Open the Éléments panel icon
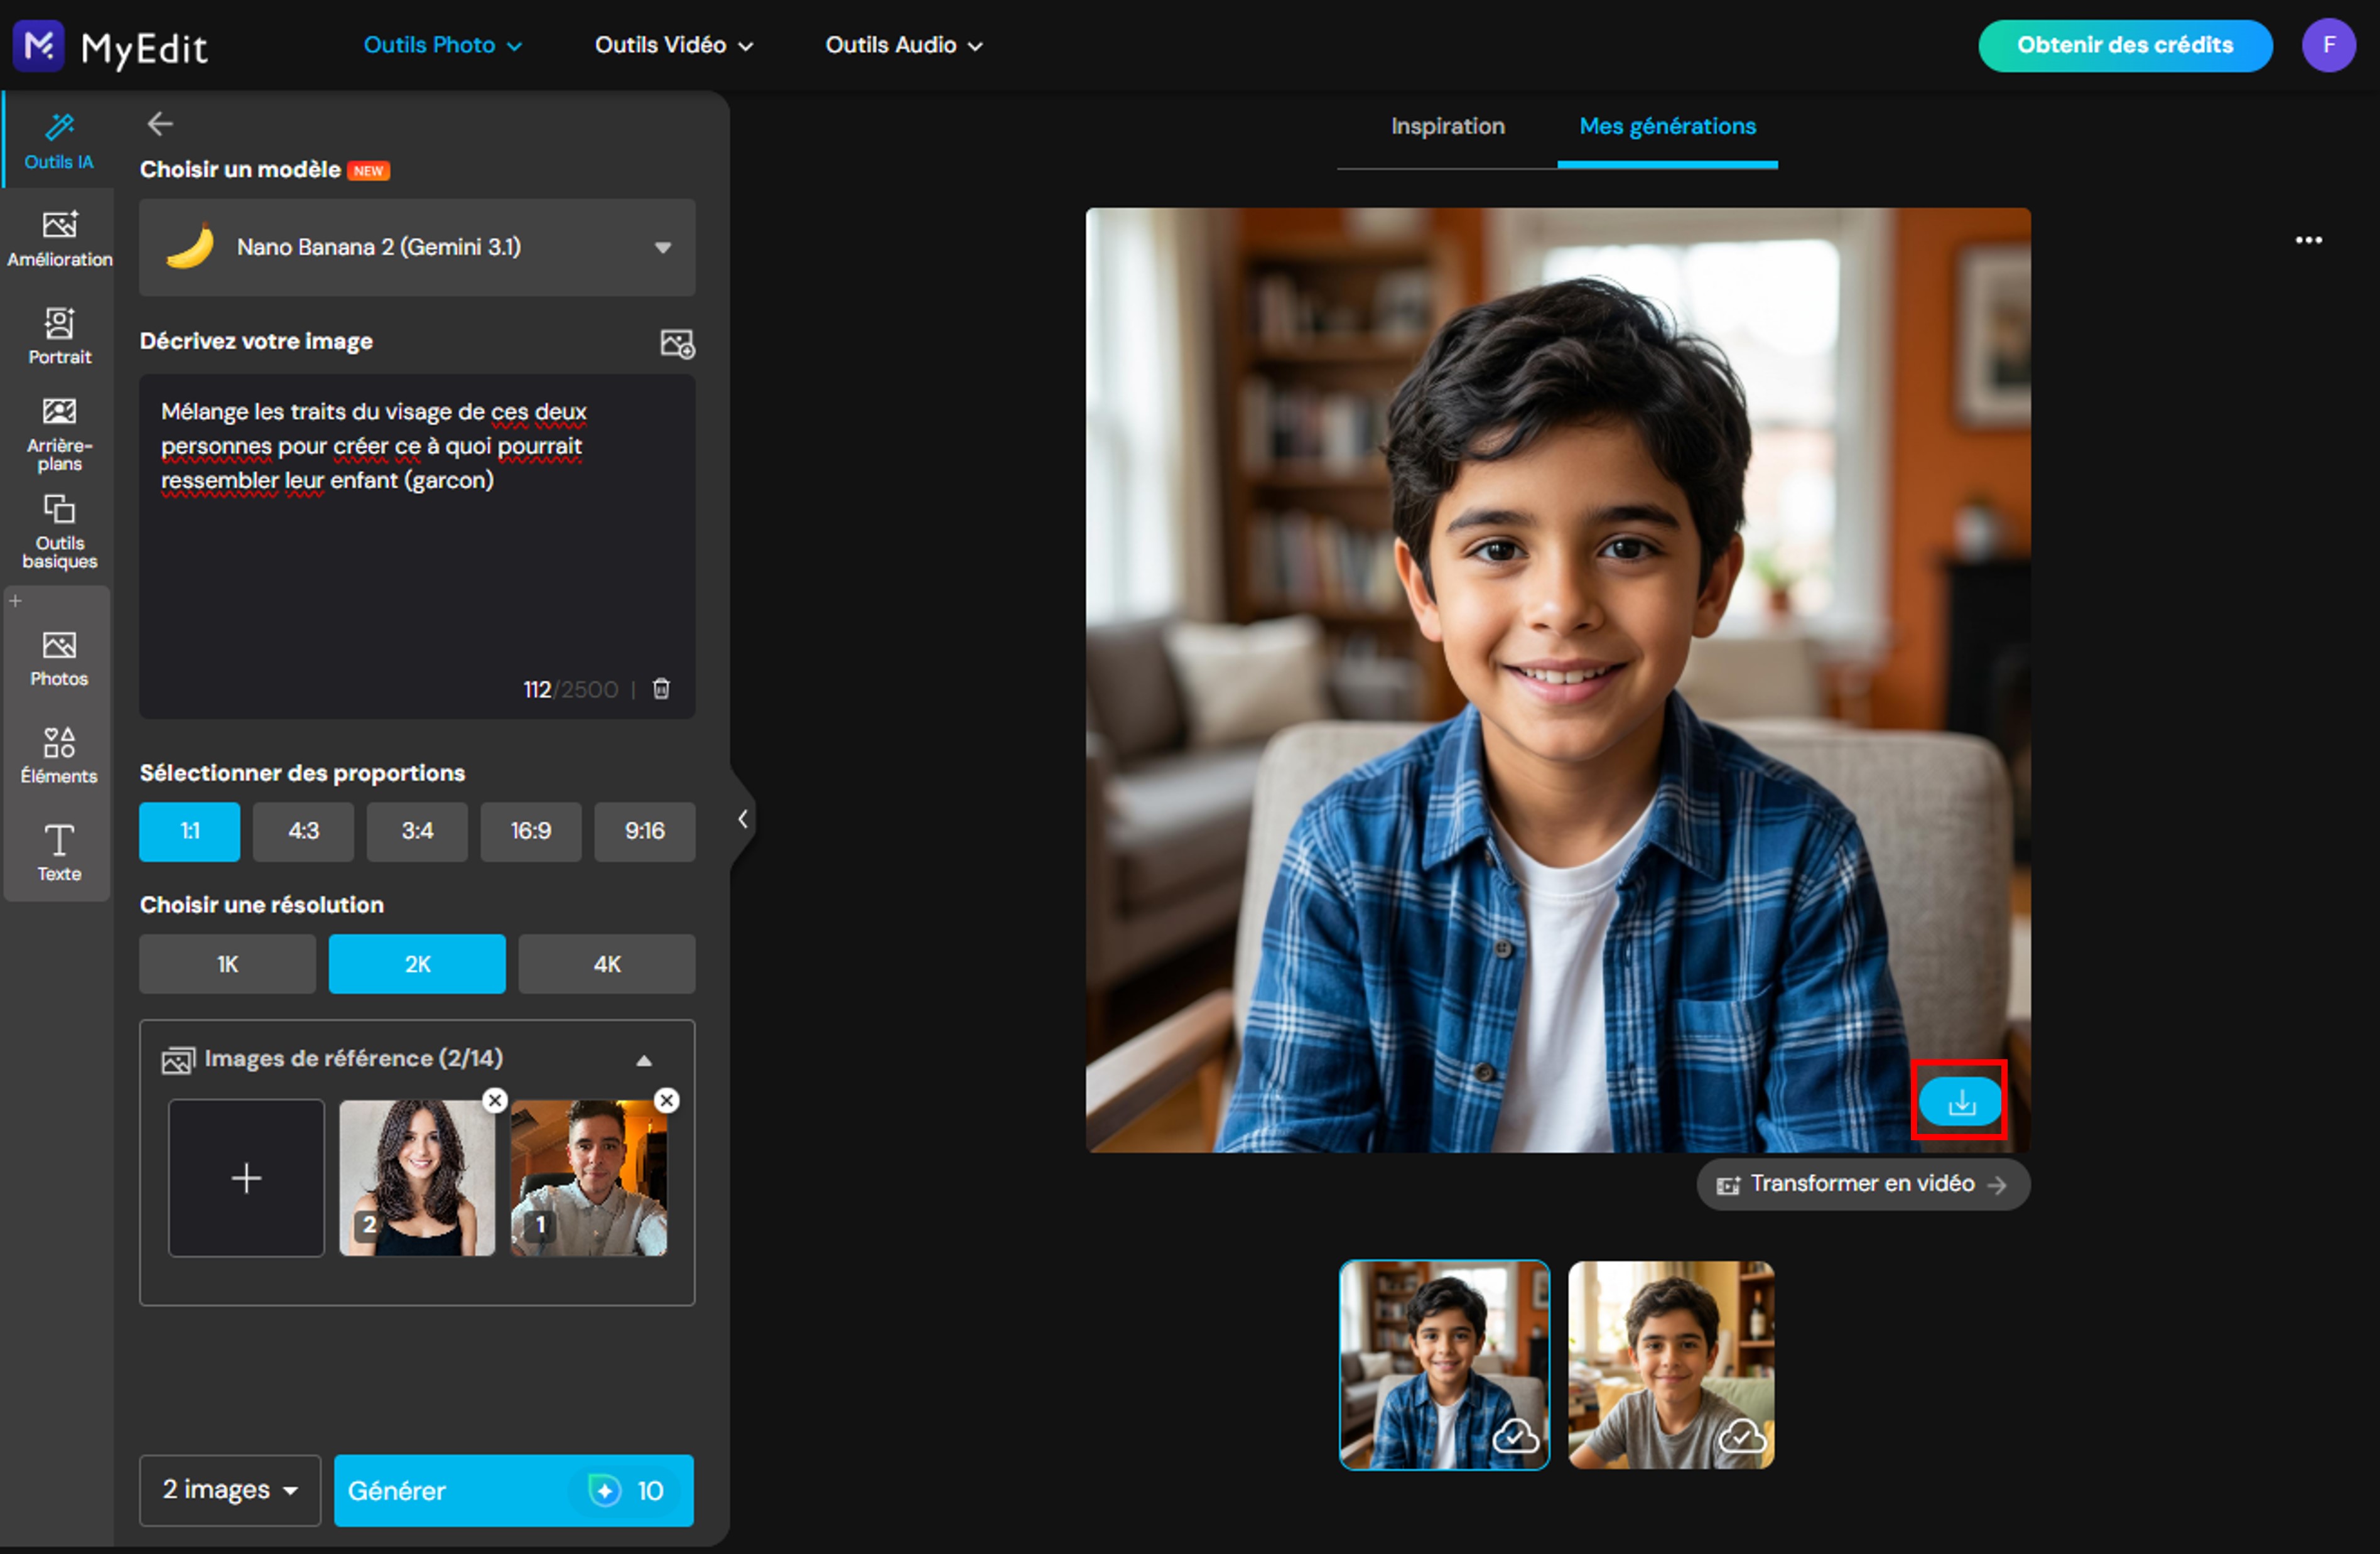Image resolution: width=2380 pixels, height=1554 pixels. pyautogui.click(x=59, y=755)
